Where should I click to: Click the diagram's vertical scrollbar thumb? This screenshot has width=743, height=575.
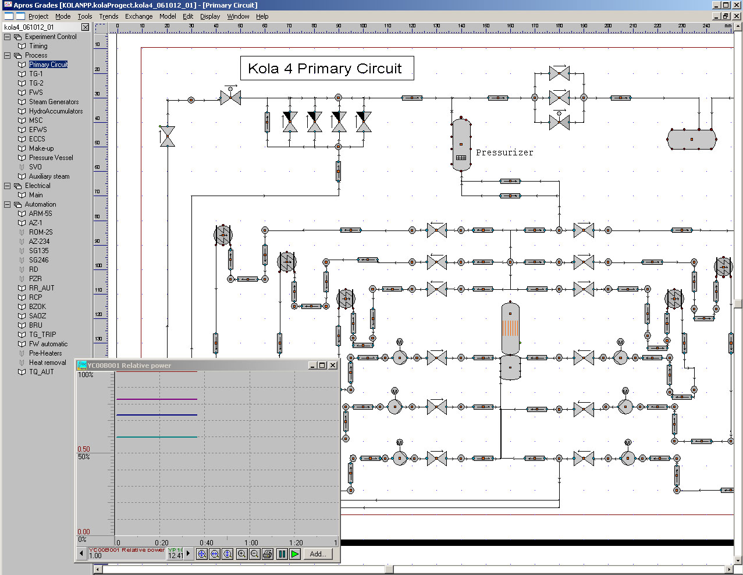(738, 303)
